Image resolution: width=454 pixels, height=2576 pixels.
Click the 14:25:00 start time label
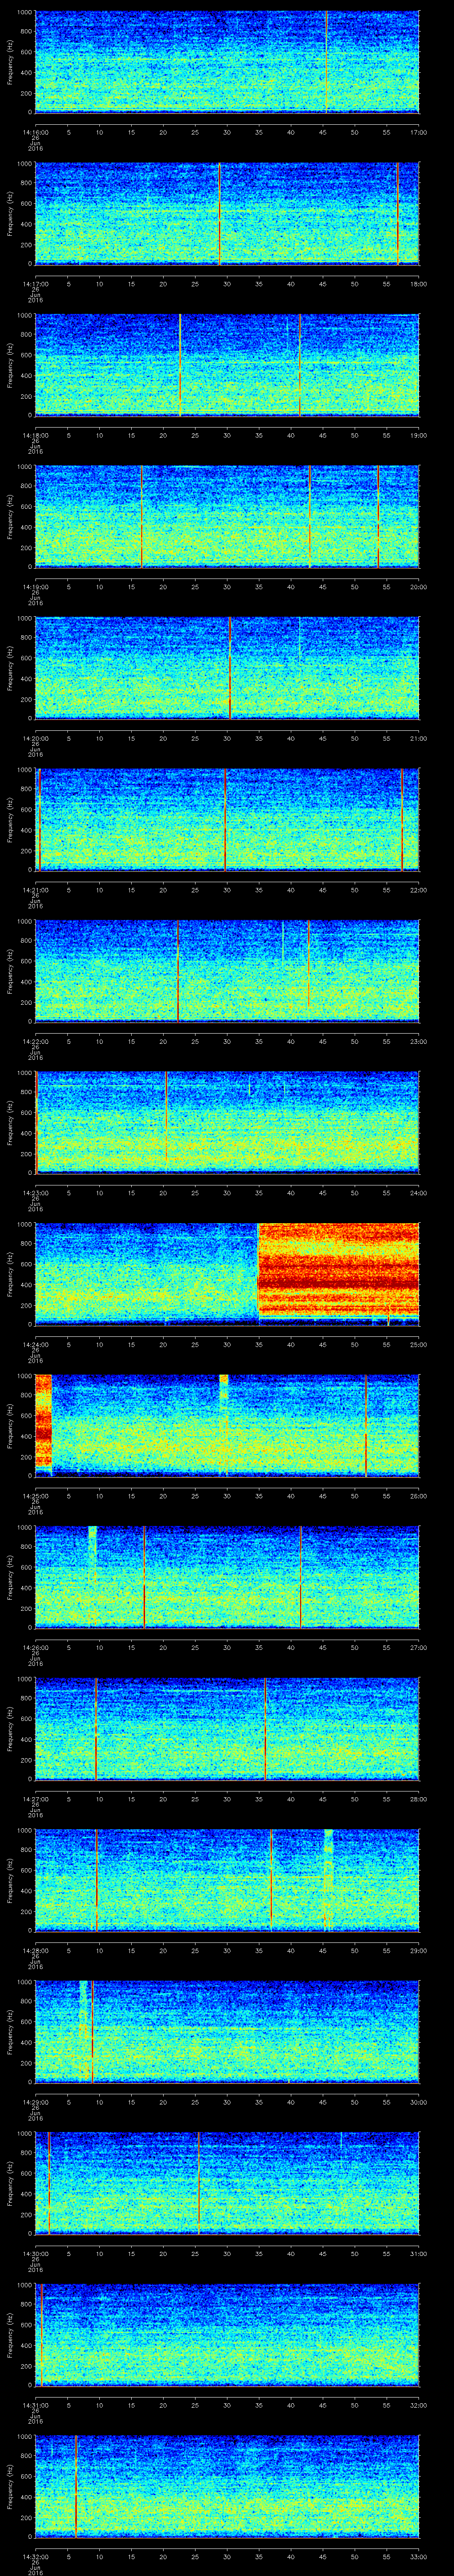(36, 1496)
